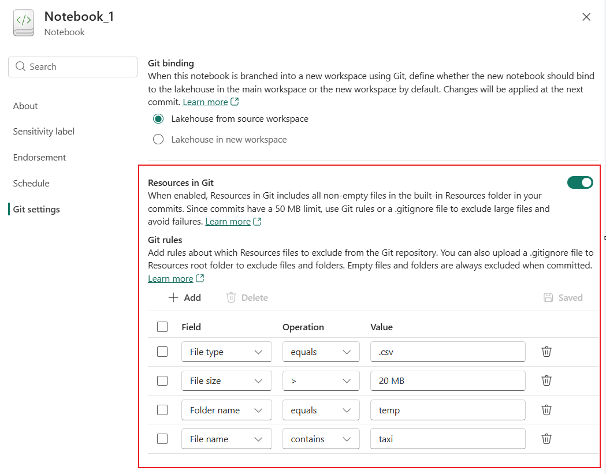This screenshot has width=606, height=474.
Task: Remove the temp folder name rule via trash icon
Action: [546, 410]
